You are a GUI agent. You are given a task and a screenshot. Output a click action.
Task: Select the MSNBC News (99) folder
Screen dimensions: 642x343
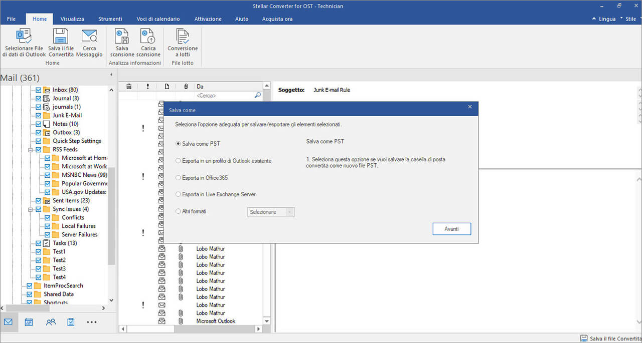[x=84, y=175]
